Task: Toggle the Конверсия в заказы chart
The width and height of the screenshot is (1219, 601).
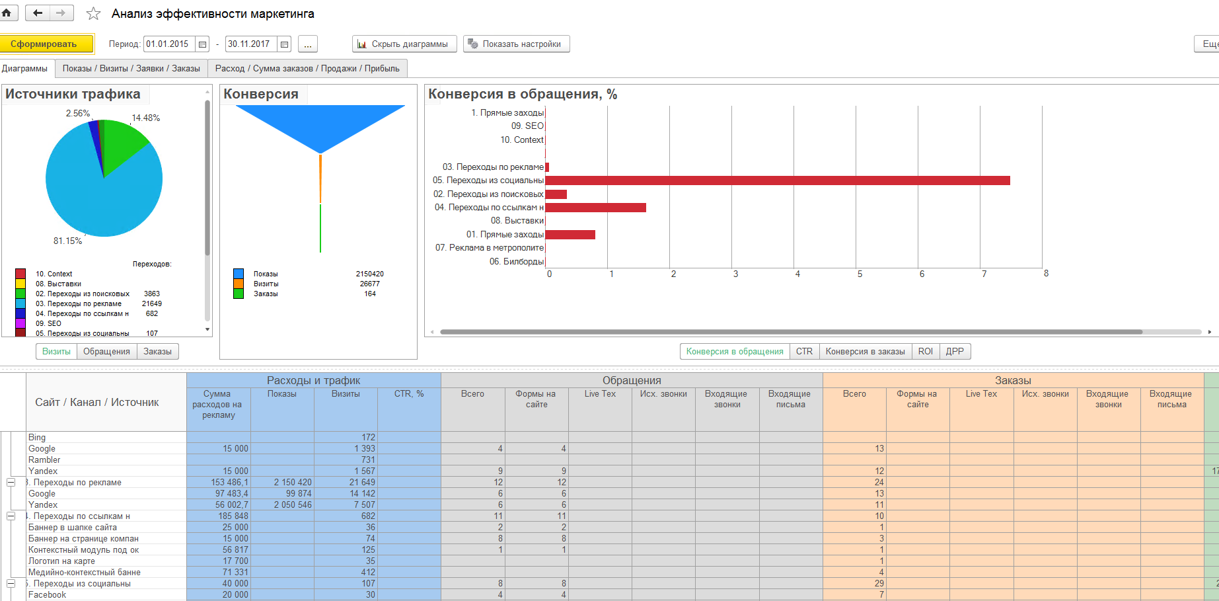Action: click(865, 352)
